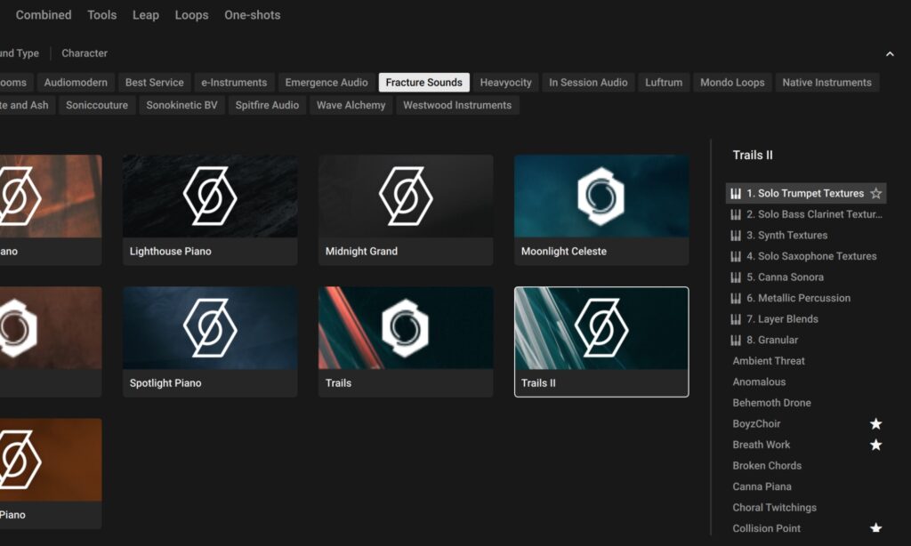
Task: Switch to the Combined tab
Action: 44,15
